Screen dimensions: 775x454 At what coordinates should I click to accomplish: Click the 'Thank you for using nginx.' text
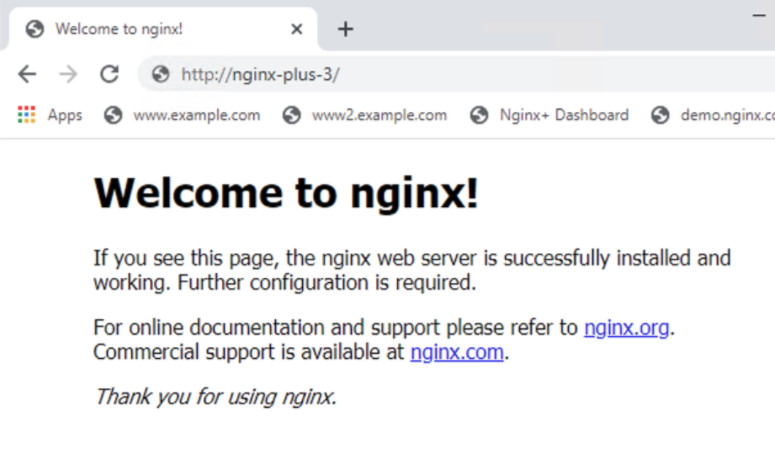(x=216, y=397)
